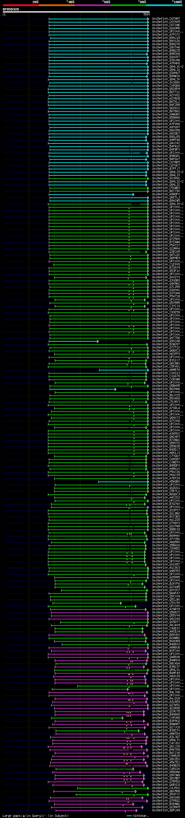Click the UniRef100_P54727 label
The width and height of the screenshot is (185, 818).
pos(166,245)
